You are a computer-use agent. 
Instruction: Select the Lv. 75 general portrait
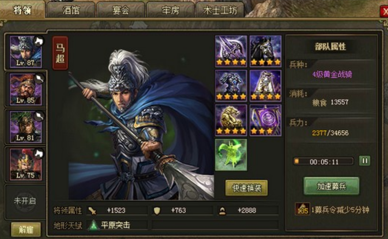[x=26, y=165]
